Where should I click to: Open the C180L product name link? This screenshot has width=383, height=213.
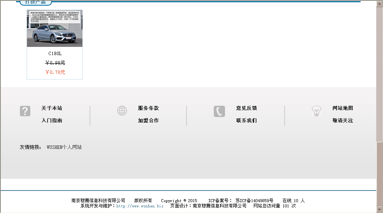click(x=55, y=54)
